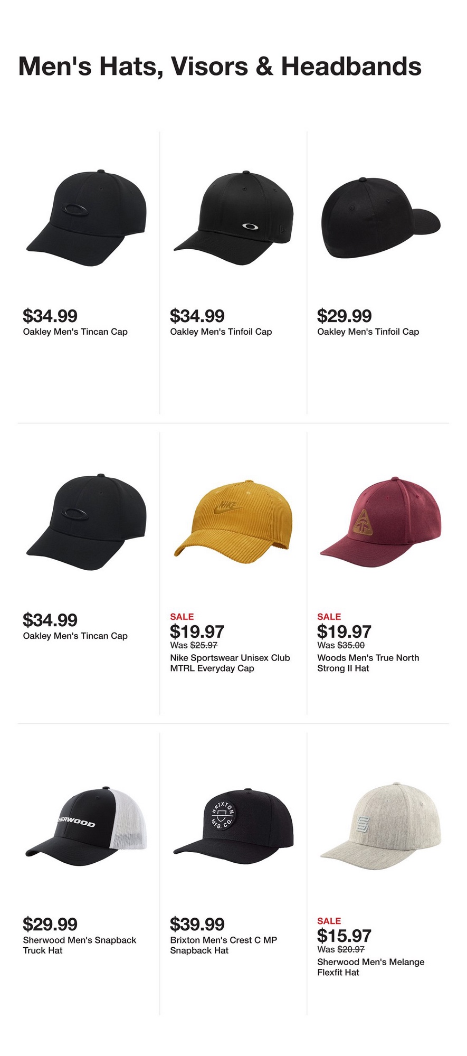Open the yellow Nike corduroy cap image
Viewport: 467px width, 1056px height.
(233, 520)
